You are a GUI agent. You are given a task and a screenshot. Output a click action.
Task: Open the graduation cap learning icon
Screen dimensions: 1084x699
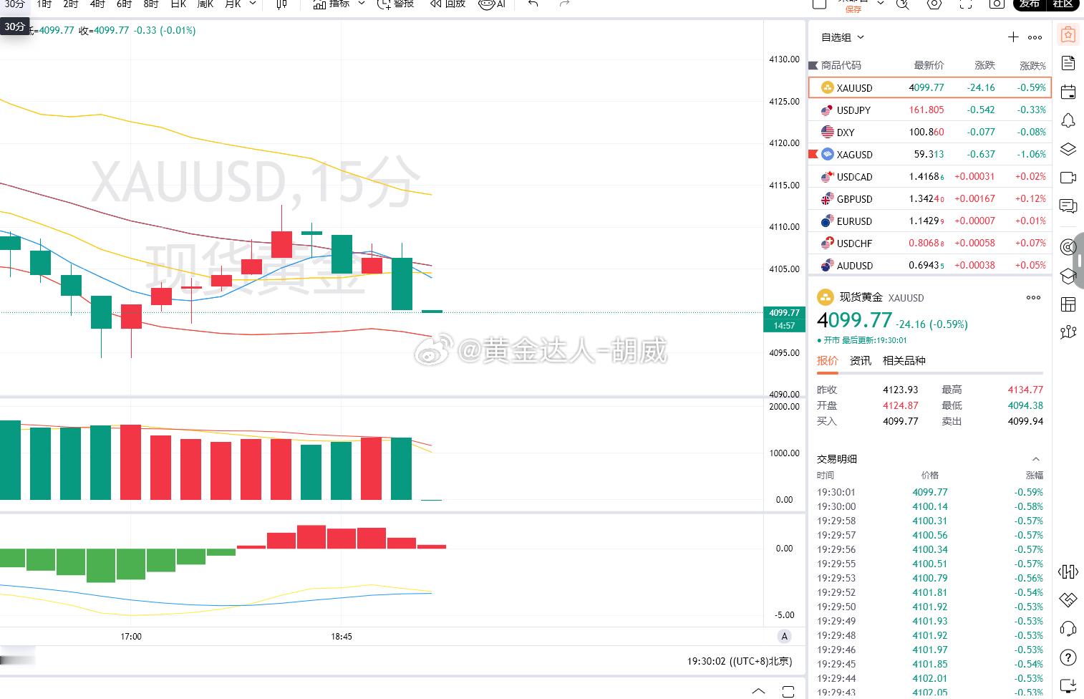(x=1068, y=276)
